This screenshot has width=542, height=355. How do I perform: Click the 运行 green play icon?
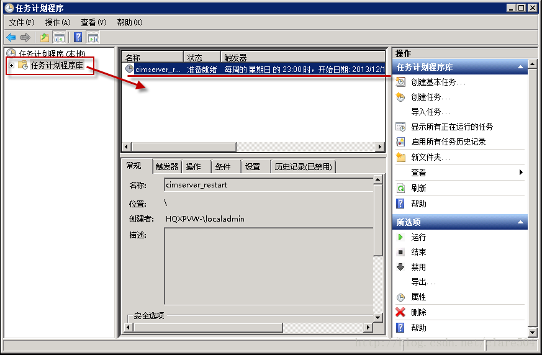point(400,237)
